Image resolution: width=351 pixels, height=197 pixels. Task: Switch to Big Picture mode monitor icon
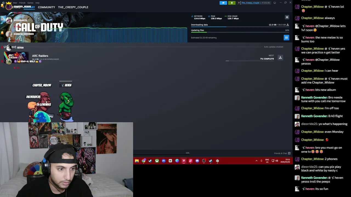pos(275,3)
